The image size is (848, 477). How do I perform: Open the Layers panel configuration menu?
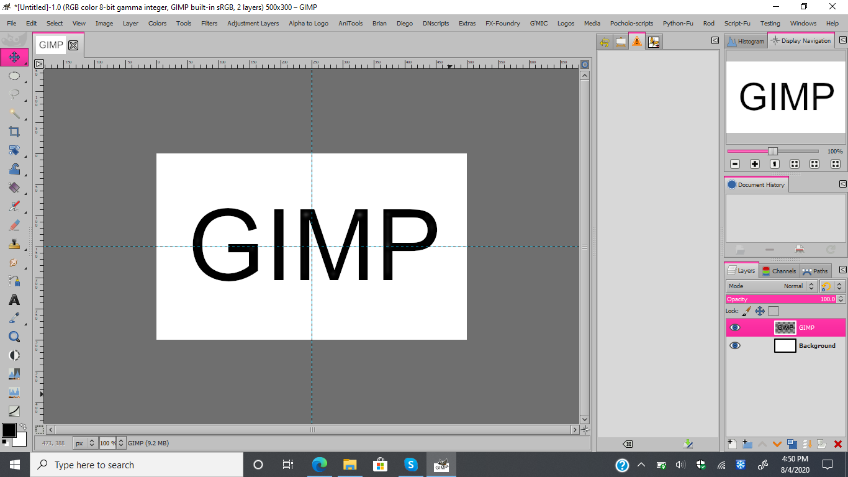coord(842,270)
